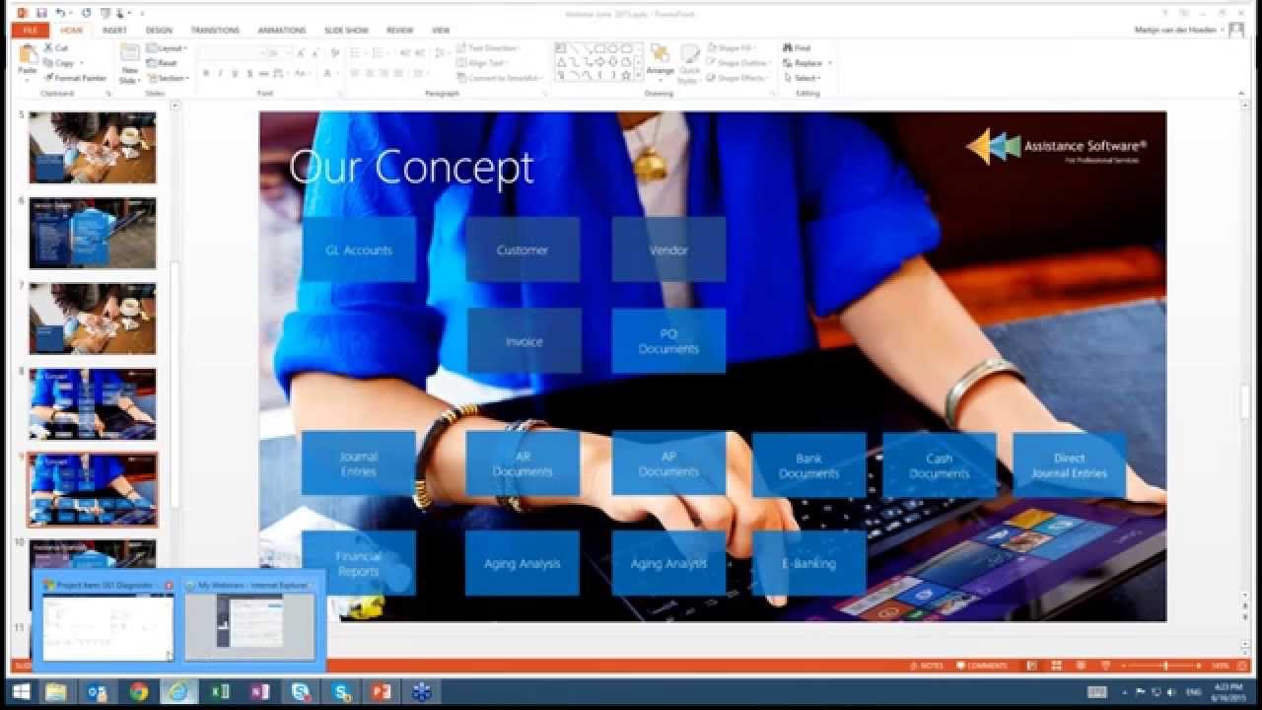Open the Section dropdown

click(169, 78)
